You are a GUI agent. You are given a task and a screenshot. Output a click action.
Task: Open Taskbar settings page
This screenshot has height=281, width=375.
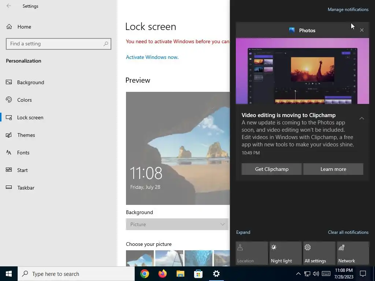26,188
